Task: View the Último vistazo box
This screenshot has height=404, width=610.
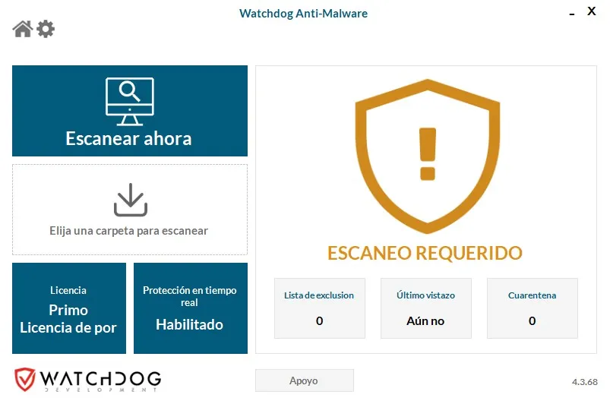Action: tap(425, 308)
